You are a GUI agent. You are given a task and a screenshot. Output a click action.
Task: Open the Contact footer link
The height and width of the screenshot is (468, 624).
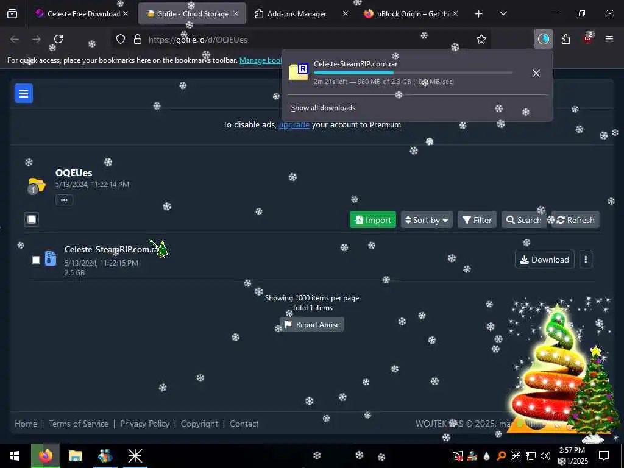244,424
